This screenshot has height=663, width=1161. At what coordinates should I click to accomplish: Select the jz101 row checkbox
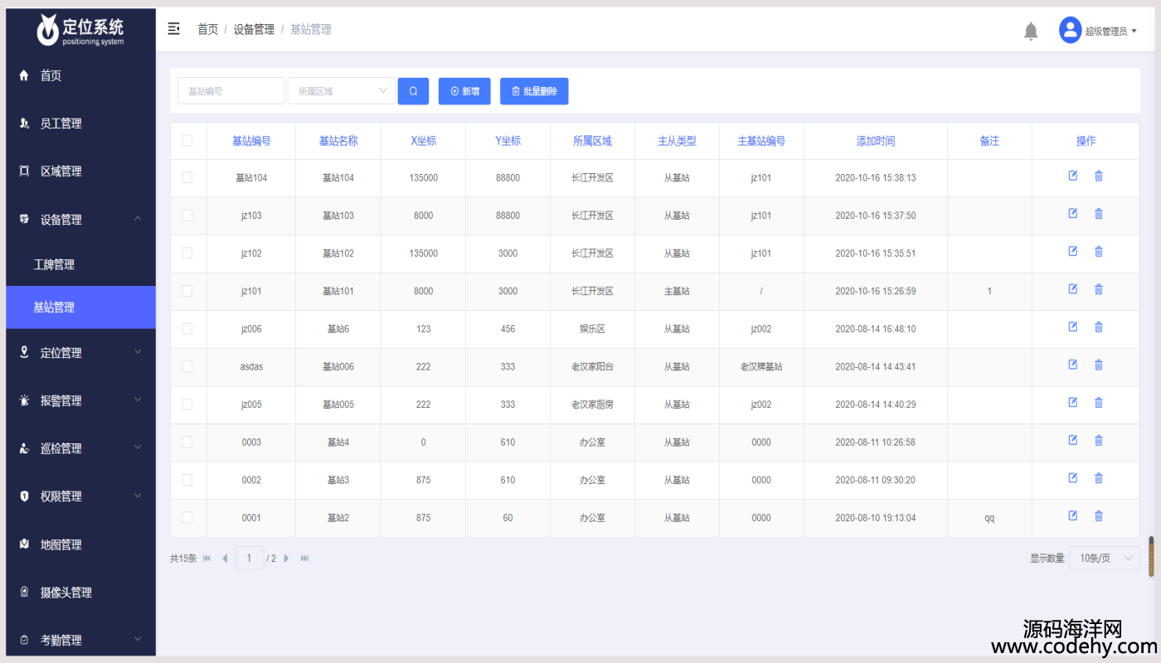click(x=187, y=291)
